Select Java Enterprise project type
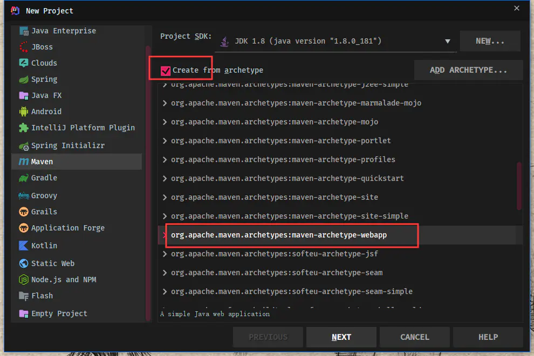Screen dimensions: 534x356 (77, 31)
